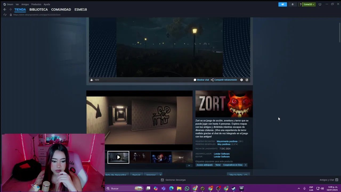Select the two-figures screenshot thumbnail

tap(140, 157)
